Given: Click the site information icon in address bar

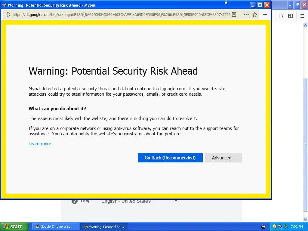Looking at the screenshot, I should click(8, 14).
